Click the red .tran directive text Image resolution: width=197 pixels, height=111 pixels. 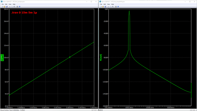(x=24, y=13)
